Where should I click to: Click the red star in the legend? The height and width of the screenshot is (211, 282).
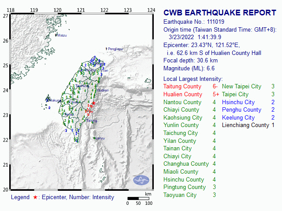click(35, 197)
